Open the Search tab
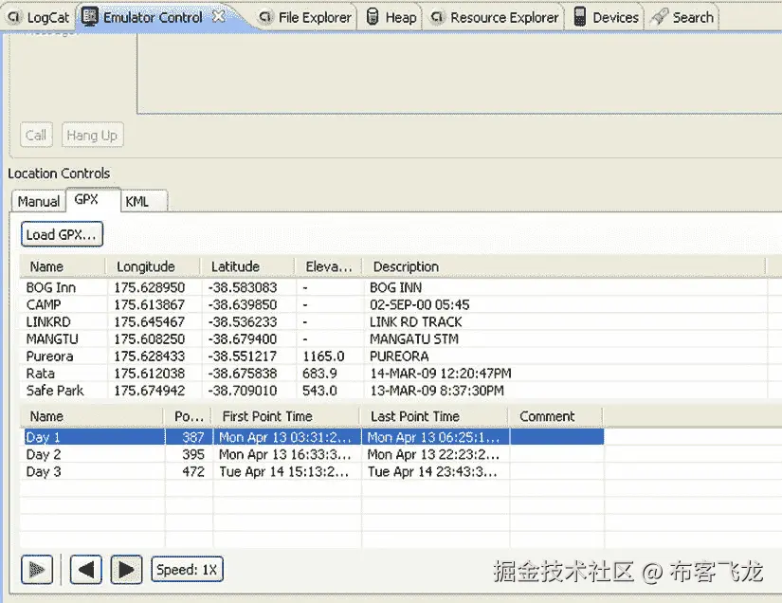The height and width of the screenshot is (603, 782). point(683,17)
